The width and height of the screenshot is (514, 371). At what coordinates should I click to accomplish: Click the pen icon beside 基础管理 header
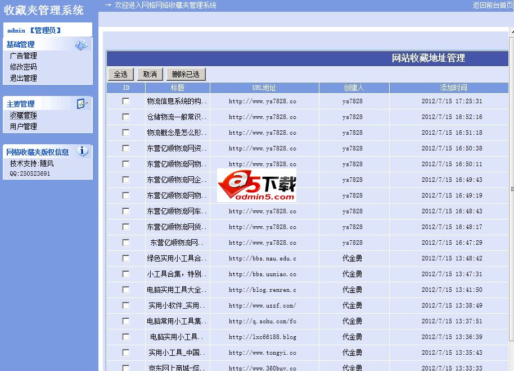click(81, 44)
